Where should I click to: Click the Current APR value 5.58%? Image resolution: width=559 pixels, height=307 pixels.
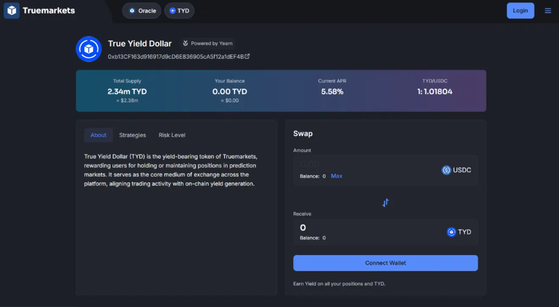point(332,92)
